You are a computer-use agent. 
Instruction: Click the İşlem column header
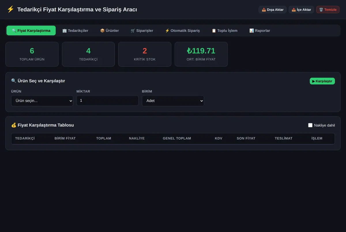click(x=317, y=138)
